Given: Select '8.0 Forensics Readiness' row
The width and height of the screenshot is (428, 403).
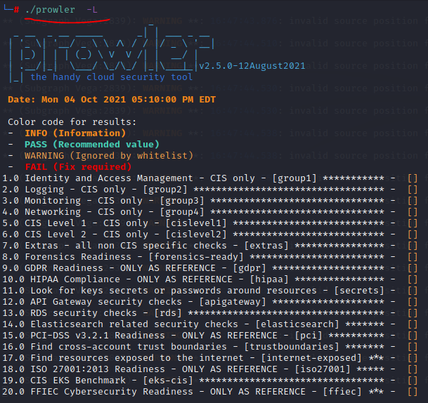Looking at the screenshot, I should click(x=210, y=256).
